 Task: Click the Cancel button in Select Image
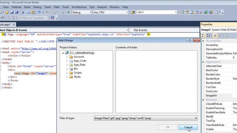[x=188, y=127]
